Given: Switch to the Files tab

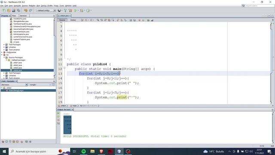Looking at the screenshot, I should pos(14,16).
